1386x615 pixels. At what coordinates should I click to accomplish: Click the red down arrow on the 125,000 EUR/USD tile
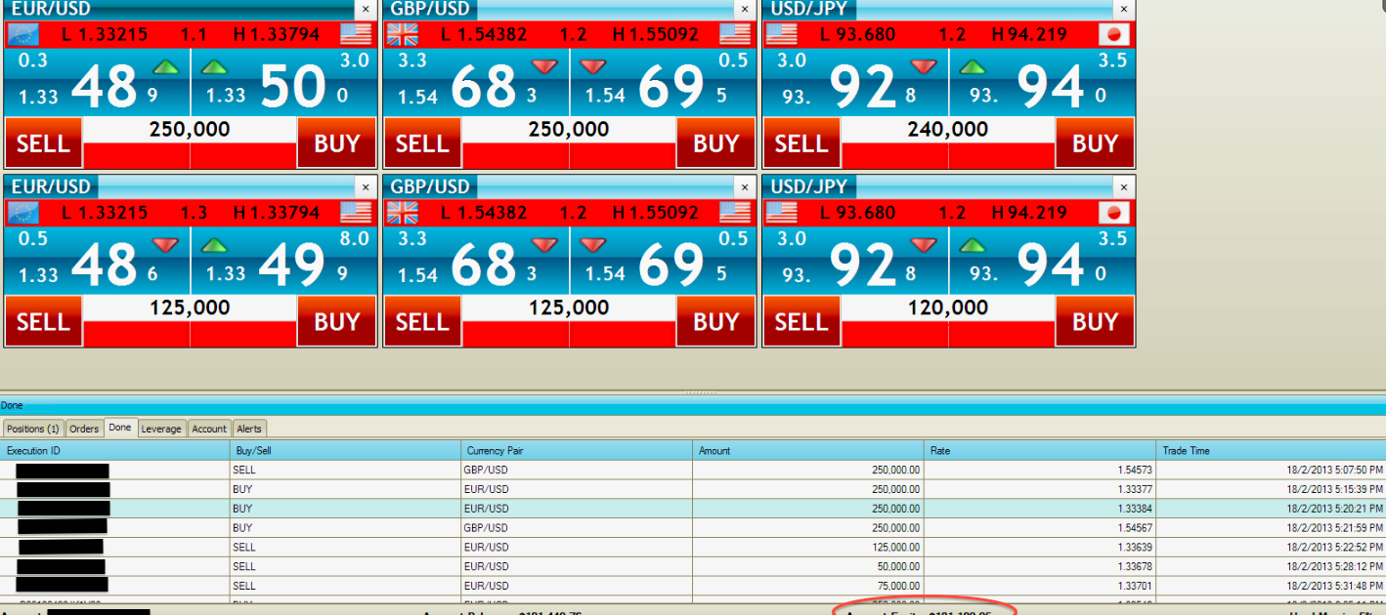pyautogui.click(x=166, y=245)
